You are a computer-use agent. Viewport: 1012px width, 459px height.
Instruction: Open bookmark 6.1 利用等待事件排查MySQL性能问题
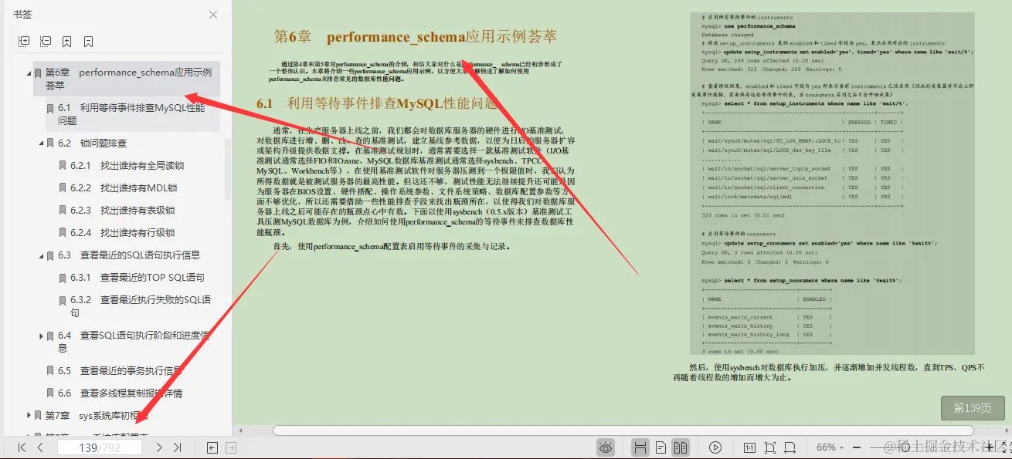coord(133,114)
